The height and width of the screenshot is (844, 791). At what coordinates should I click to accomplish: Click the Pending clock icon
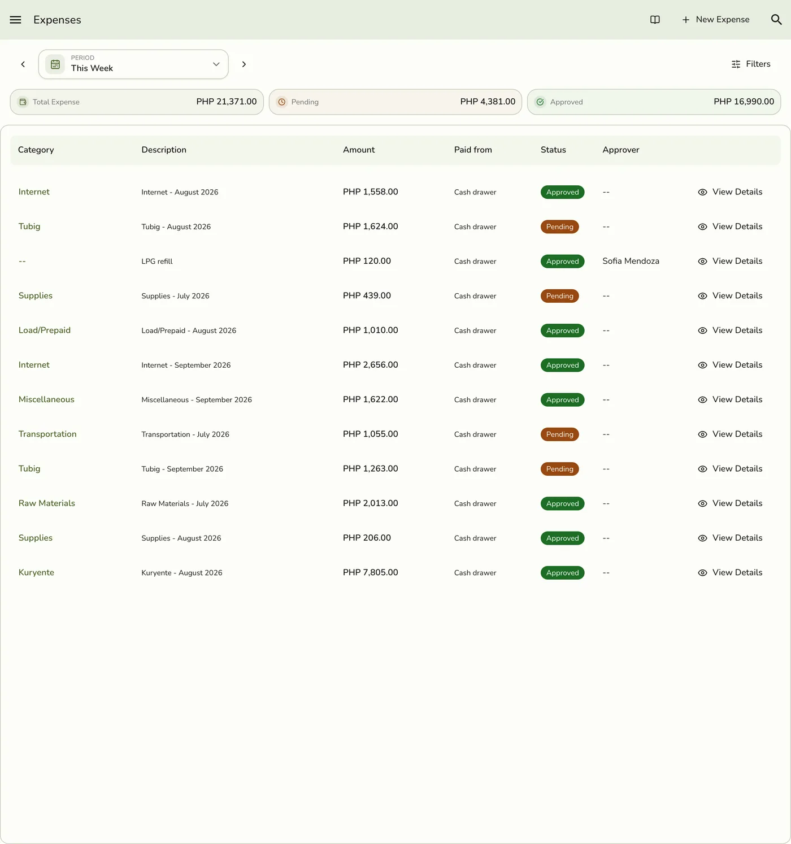(x=281, y=102)
